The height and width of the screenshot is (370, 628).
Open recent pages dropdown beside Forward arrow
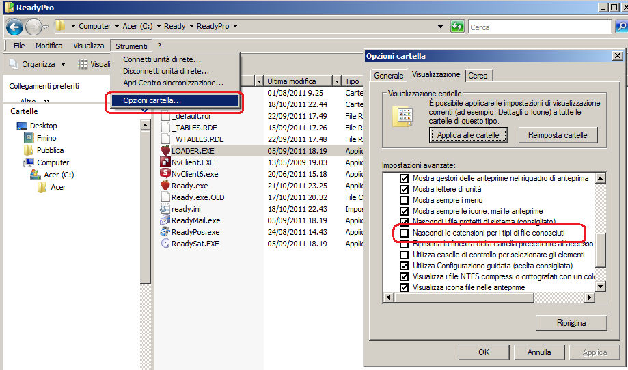click(x=46, y=27)
